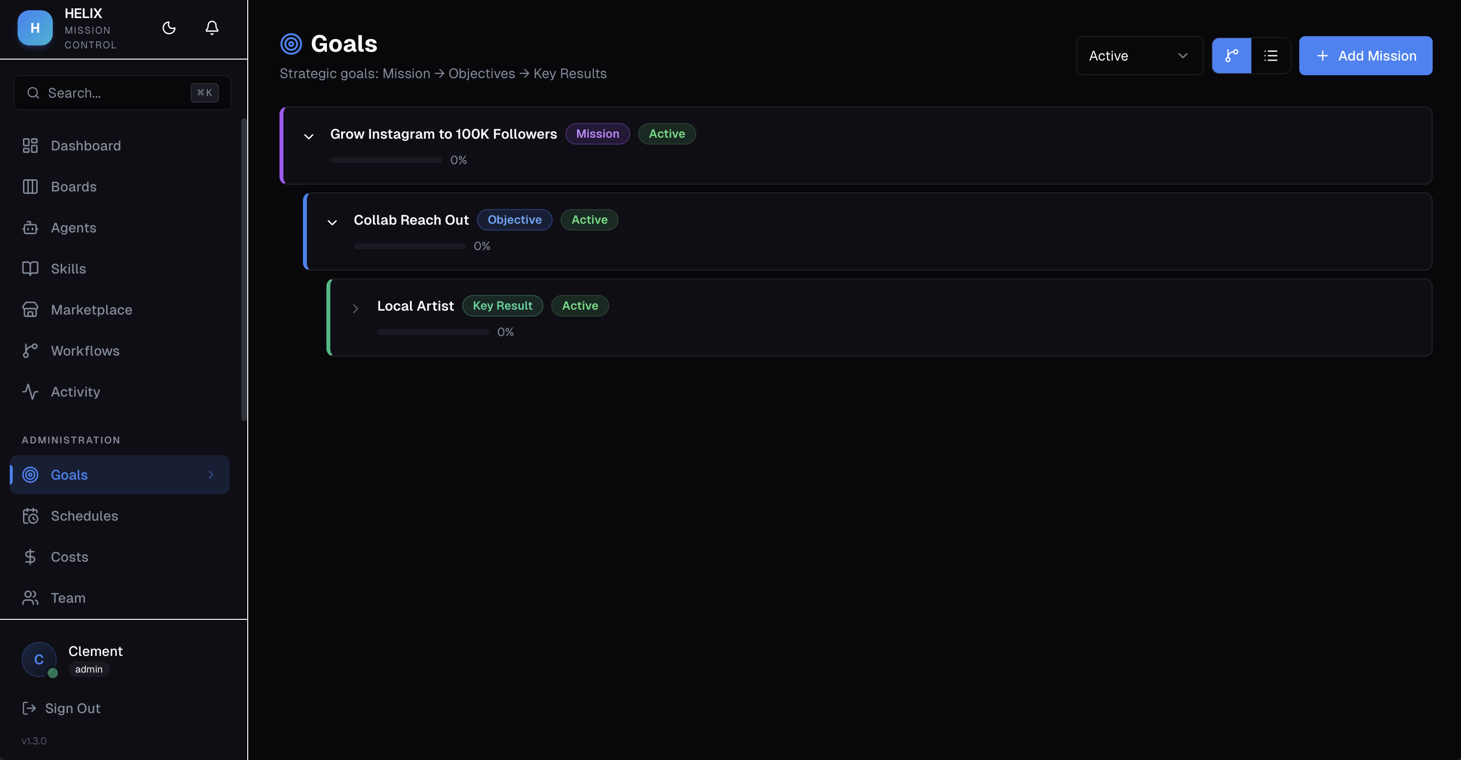Switch to list view

point(1270,56)
